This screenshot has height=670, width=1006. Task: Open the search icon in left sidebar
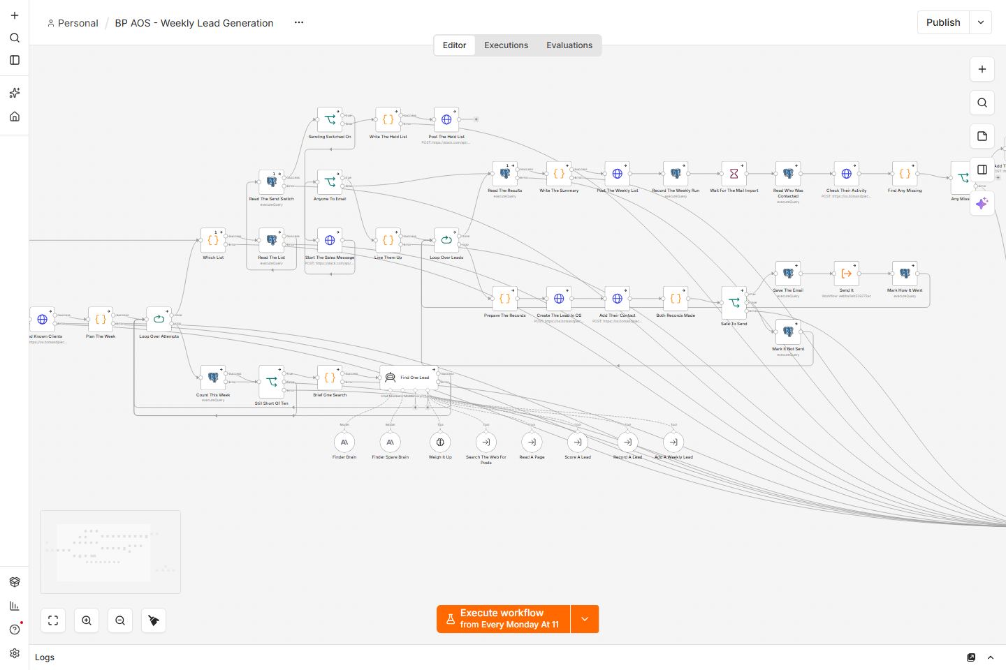pos(15,38)
